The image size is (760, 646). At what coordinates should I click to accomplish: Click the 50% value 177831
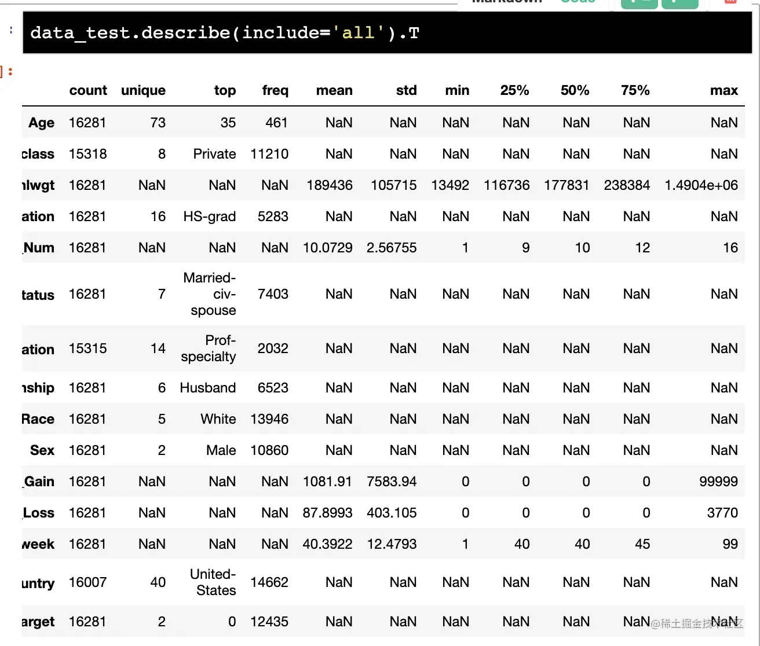click(x=567, y=185)
